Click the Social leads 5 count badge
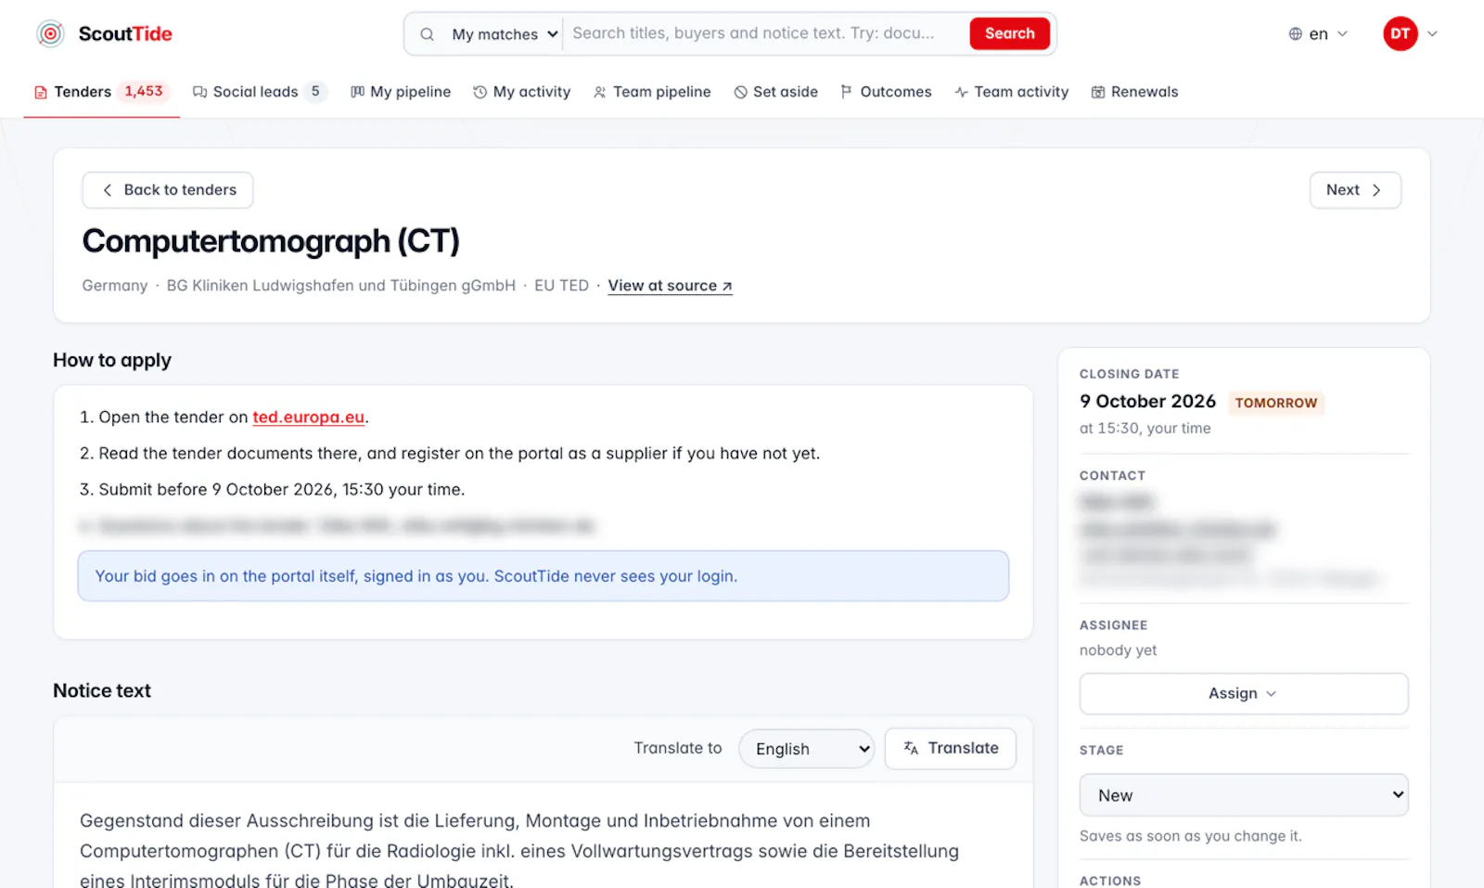 pos(315,91)
